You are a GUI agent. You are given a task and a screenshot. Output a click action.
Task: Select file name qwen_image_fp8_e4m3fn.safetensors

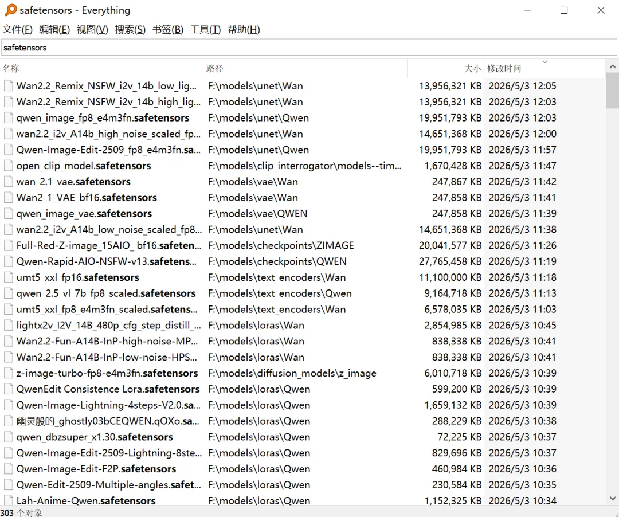point(103,118)
